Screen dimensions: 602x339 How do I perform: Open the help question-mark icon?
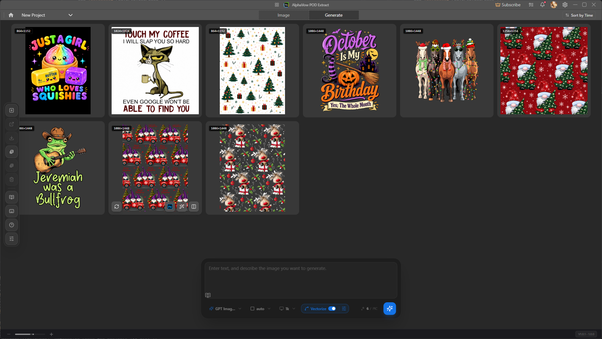[12, 225]
